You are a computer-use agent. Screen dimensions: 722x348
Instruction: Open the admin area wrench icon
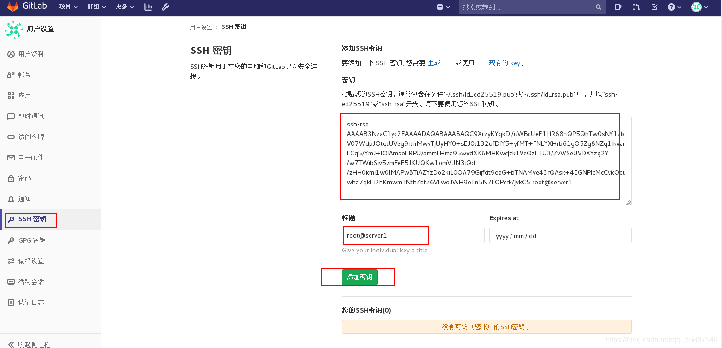point(165,7)
